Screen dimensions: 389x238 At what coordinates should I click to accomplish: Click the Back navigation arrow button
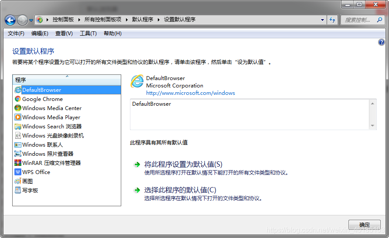(x=10, y=20)
